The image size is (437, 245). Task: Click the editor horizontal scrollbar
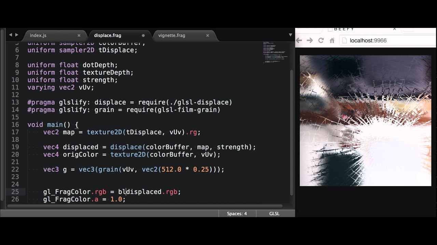click(144, 206)
